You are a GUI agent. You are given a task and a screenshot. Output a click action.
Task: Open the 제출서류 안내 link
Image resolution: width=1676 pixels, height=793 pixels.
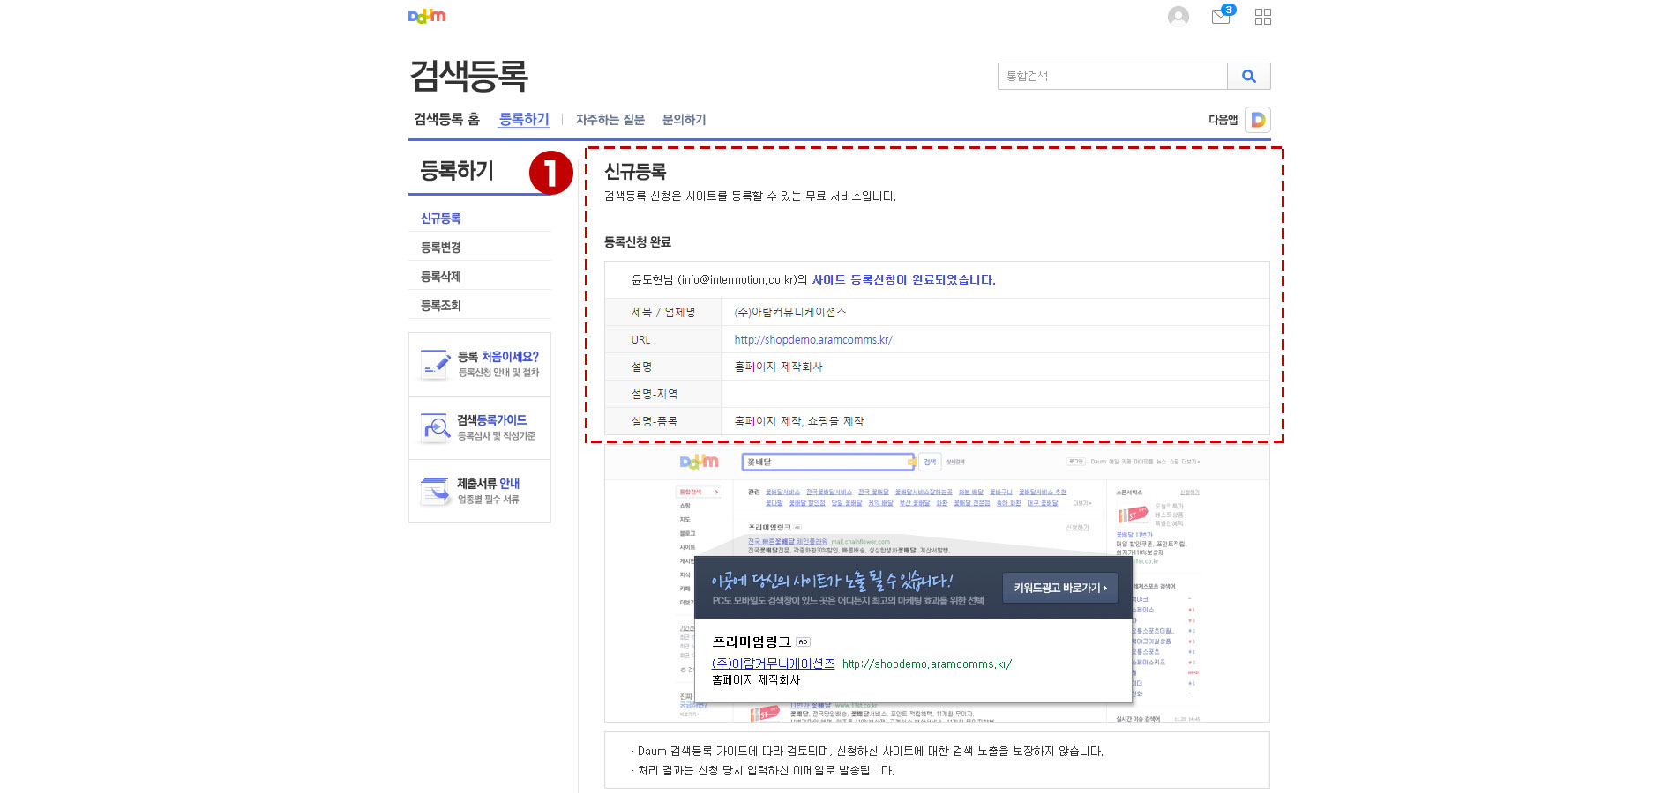[488, 483]
